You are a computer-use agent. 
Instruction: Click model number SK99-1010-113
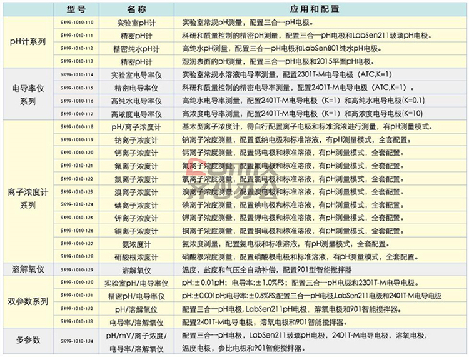77,61
